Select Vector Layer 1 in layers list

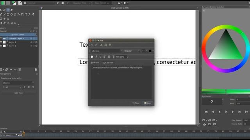[x=16, y=38]
